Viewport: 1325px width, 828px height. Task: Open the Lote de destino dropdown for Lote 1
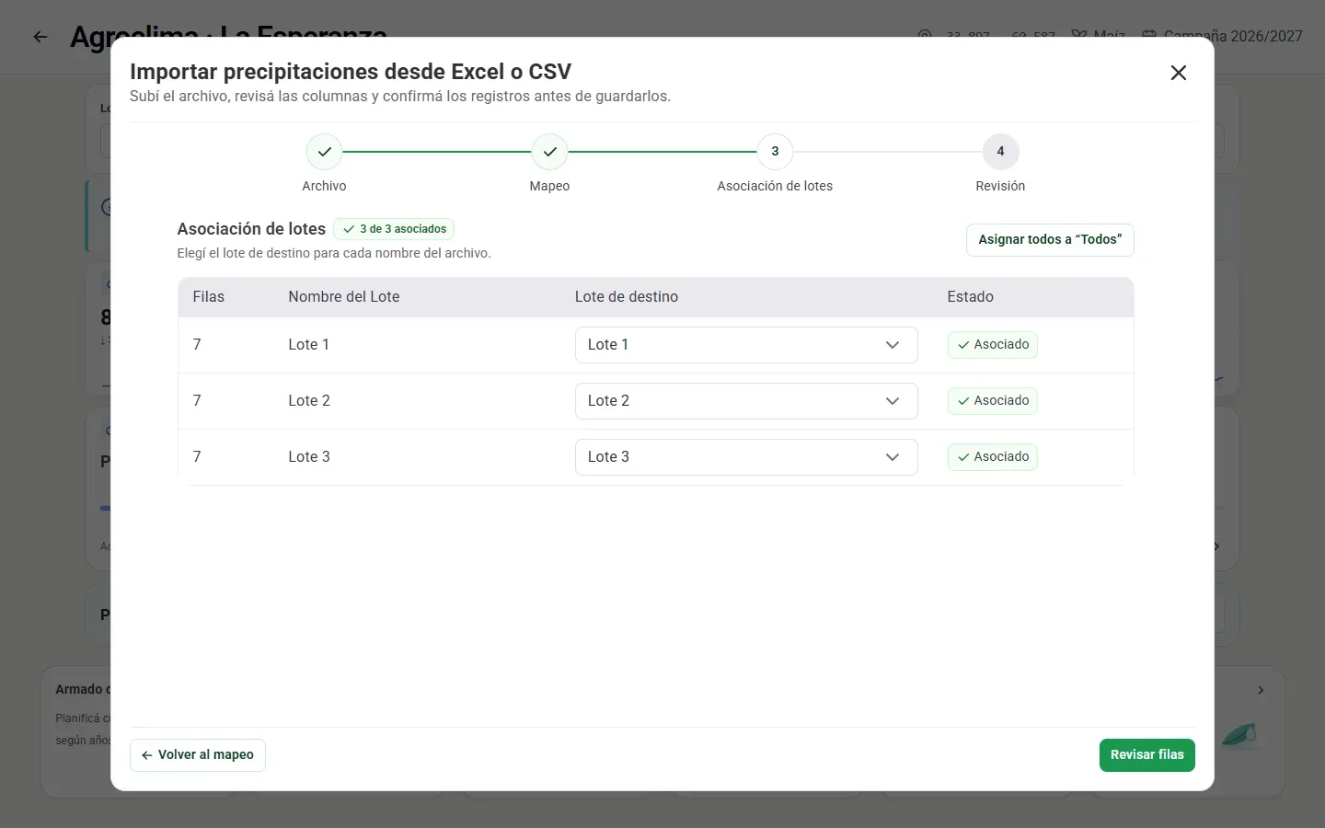click(746, 345)
